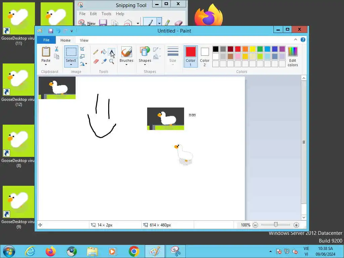Expand the New snip type dropdown arrow
The width and height of the screenshot is (344, 258).
pos(138,23)
